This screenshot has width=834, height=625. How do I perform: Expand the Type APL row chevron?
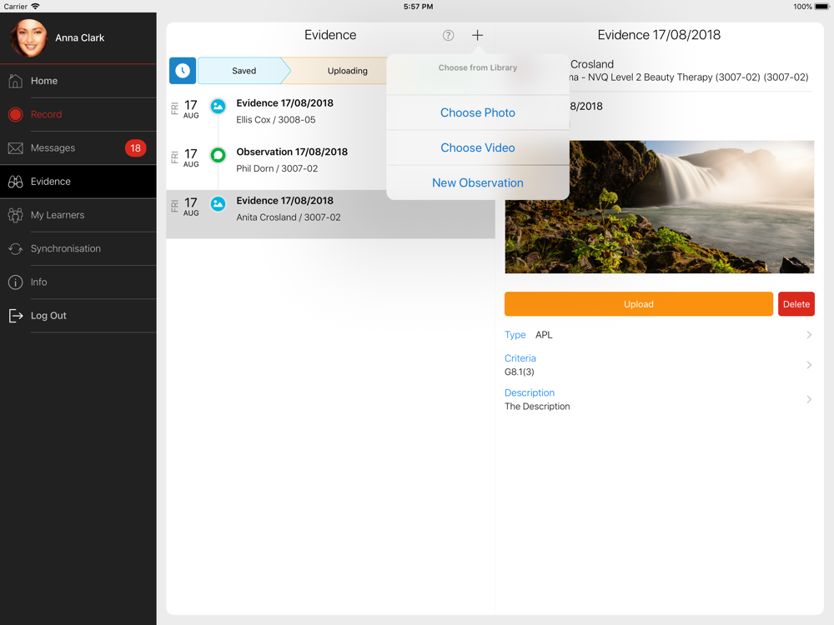[x=808, y=335]
